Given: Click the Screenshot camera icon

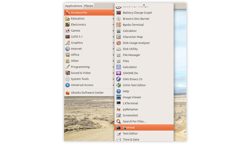Looking at the screenshot, I should tap(119, 115).
